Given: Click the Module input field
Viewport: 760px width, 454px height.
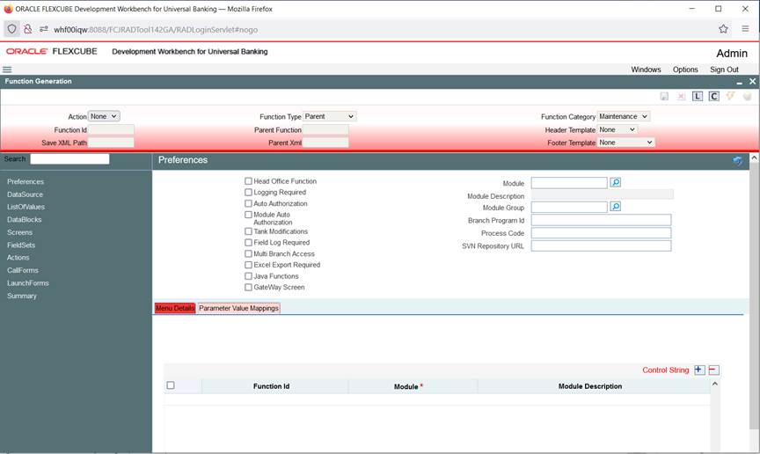Looking at the screenshot, I should (569, 183).
